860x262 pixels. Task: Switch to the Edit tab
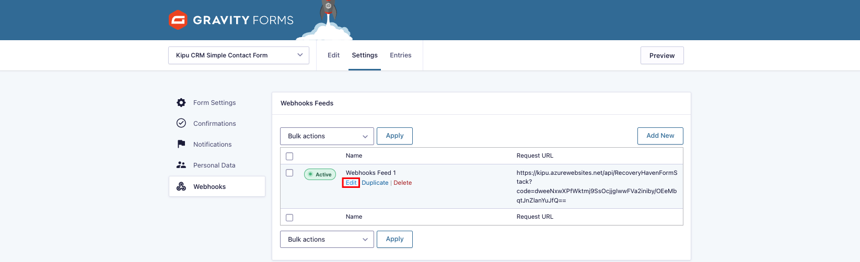point(333,55)
